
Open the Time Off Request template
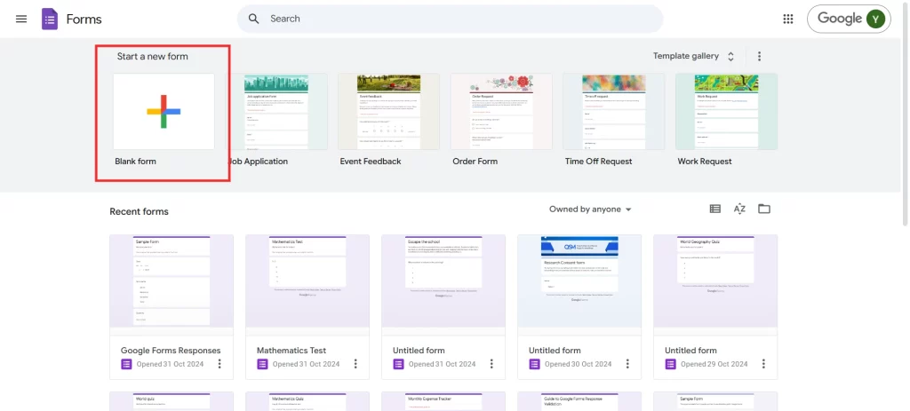pyautogui.click(x=614, y=111)
